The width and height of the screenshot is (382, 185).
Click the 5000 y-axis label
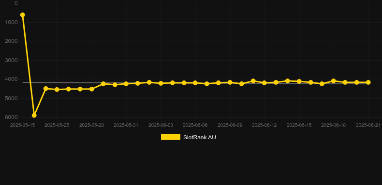11,98
